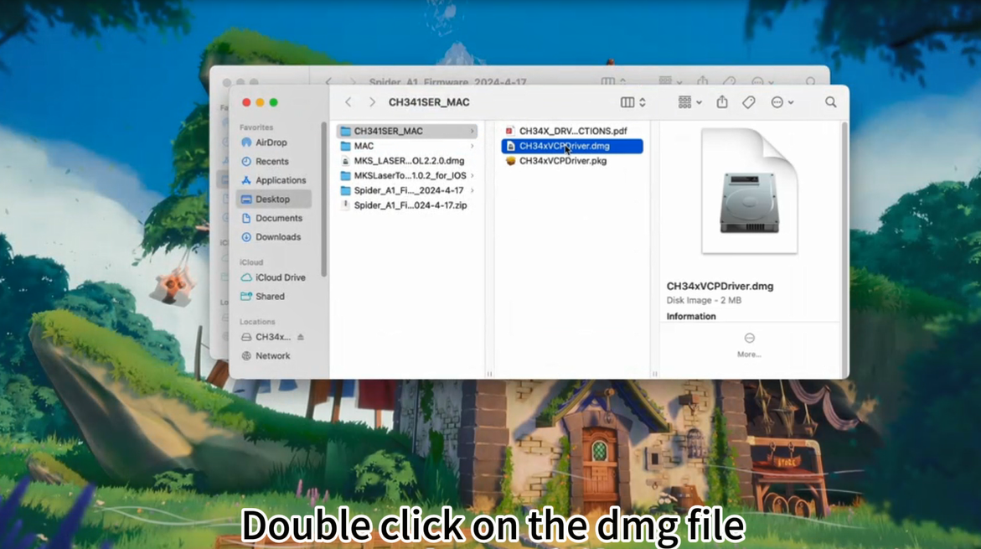Click the Locations sidebar heading
Viewport: 981px width, 549px height.
(257, 322)
